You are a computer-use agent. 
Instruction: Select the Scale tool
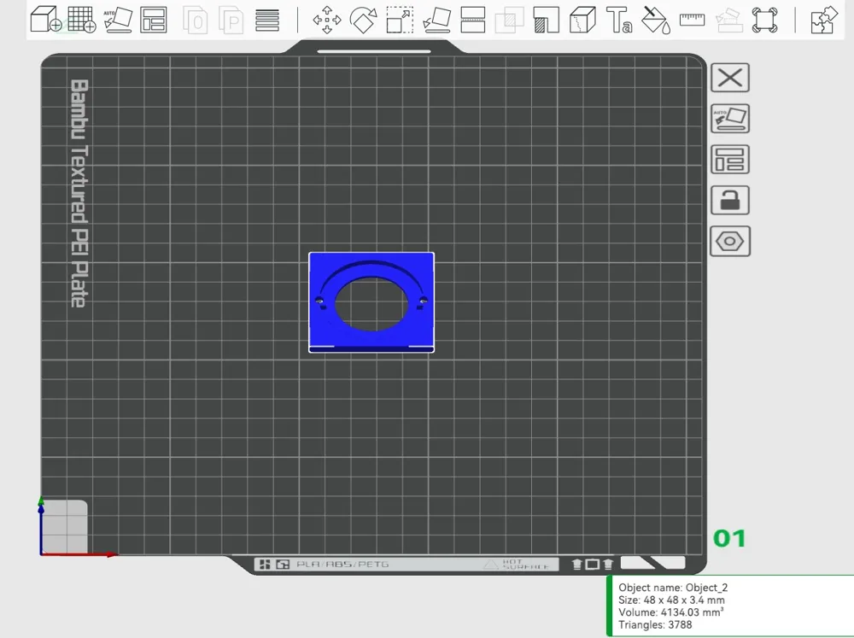click(x=400, y=20)
